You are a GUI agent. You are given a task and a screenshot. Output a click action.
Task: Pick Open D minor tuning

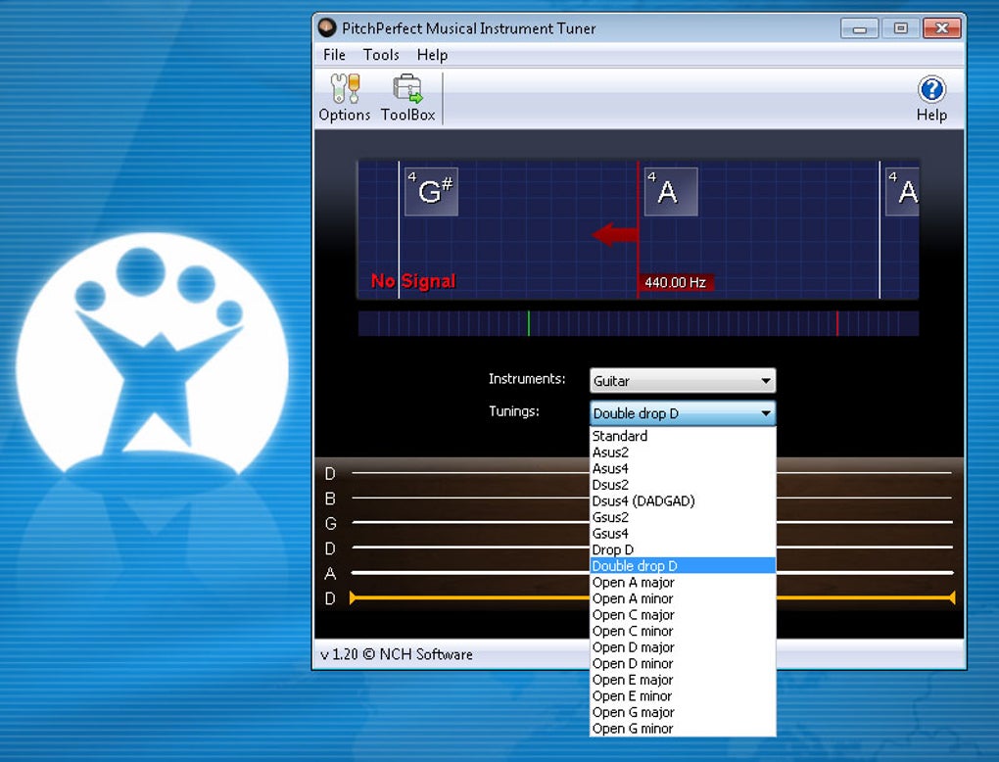683,663
